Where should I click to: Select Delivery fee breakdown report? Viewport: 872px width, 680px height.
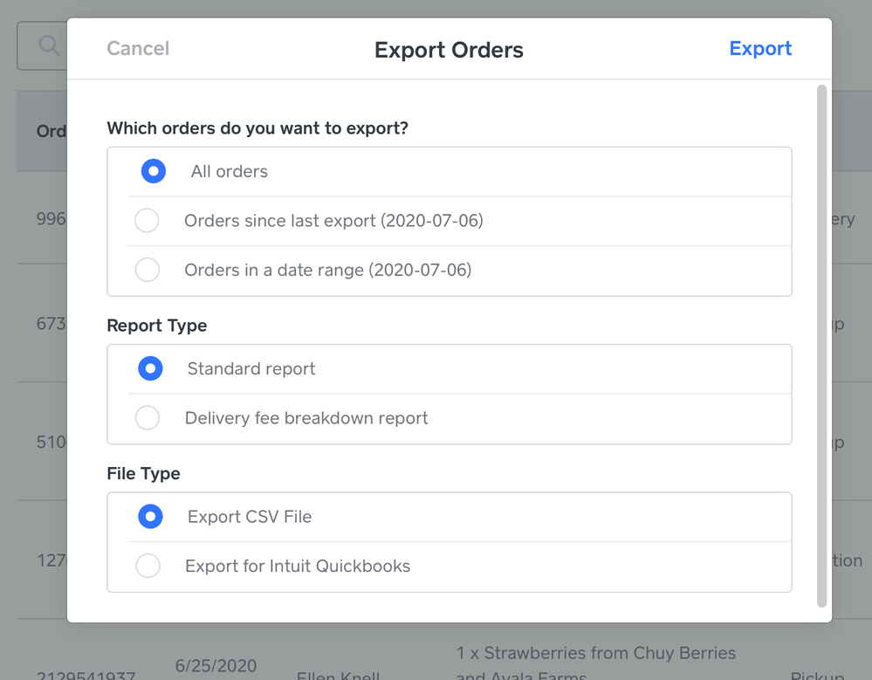pos(147,419)
